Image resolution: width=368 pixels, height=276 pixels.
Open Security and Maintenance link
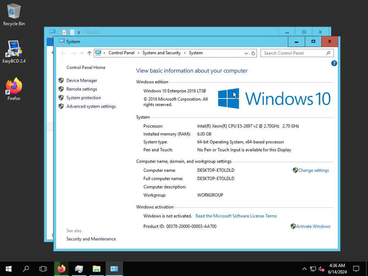[91, 239]
